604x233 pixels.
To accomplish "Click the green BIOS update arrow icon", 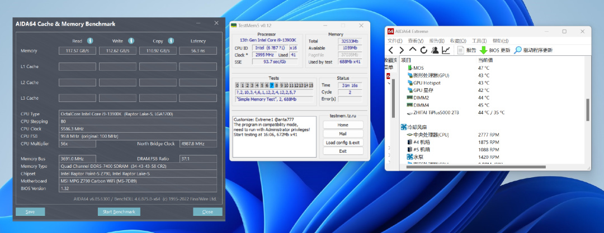I will (483, 50).
